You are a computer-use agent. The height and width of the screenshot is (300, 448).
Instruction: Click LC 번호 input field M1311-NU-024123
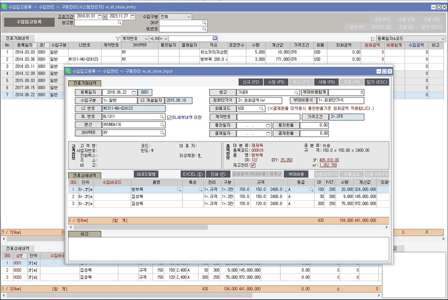[134, 108]
